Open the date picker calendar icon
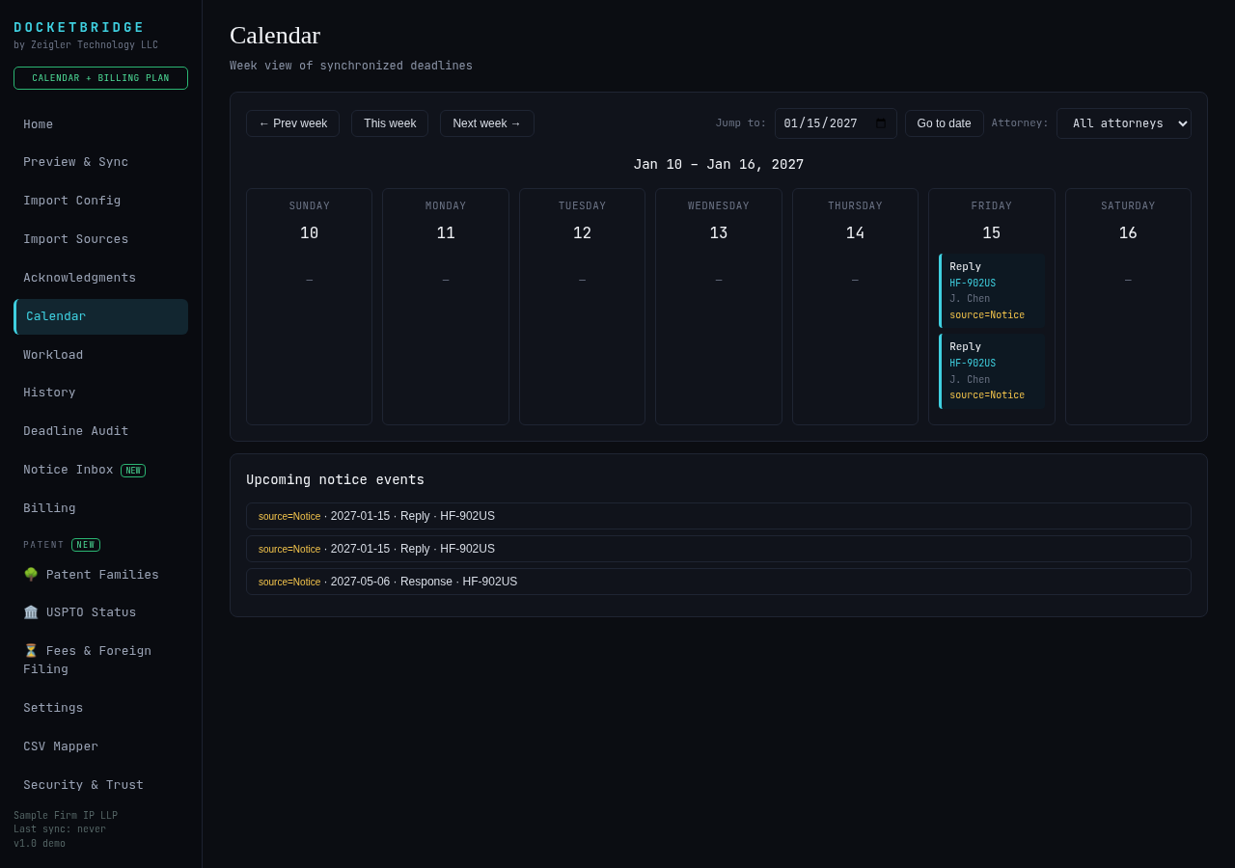 tap(880, 123)
